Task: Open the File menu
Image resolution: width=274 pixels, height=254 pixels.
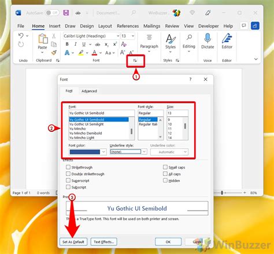Action: [21, 26]
